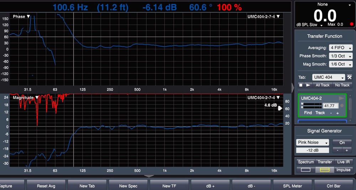
Task: Click Find delay for UMC404-2
Action: [x=308, y=113]
